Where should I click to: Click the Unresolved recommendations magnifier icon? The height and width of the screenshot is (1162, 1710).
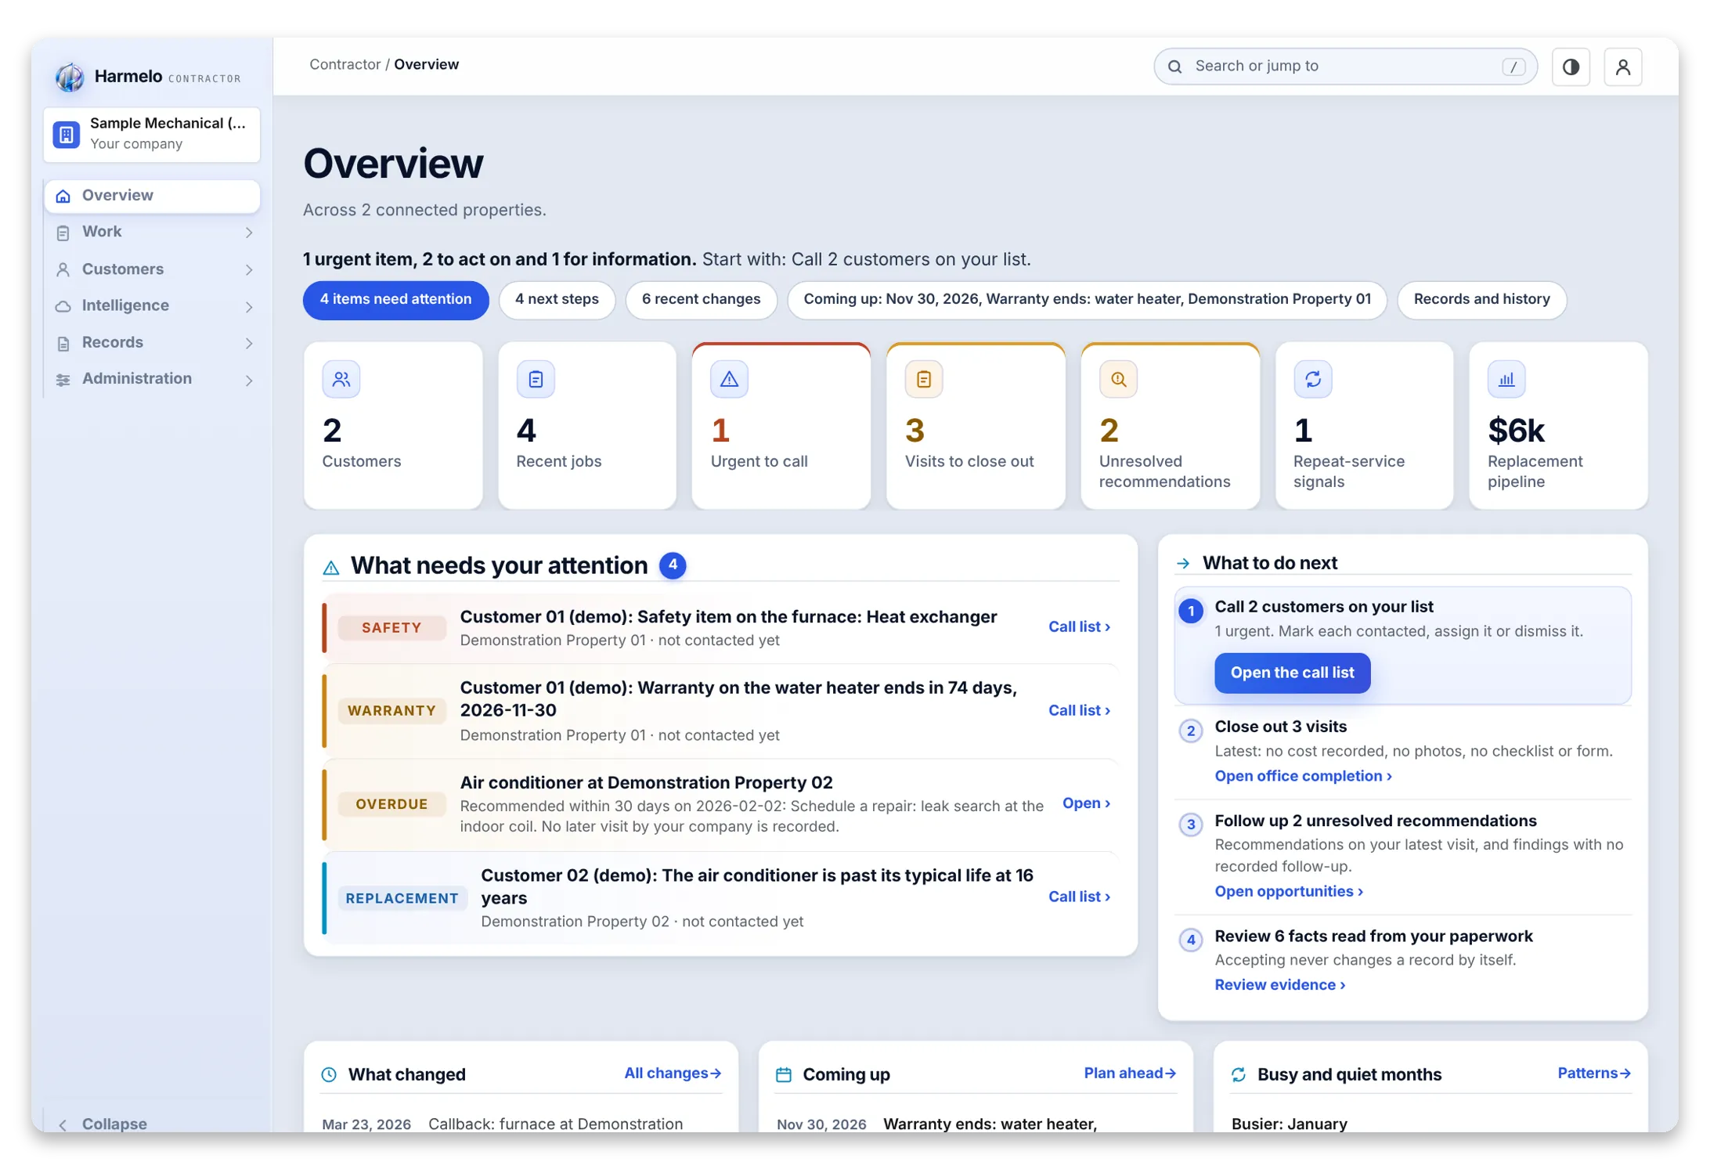[1118, 379]
